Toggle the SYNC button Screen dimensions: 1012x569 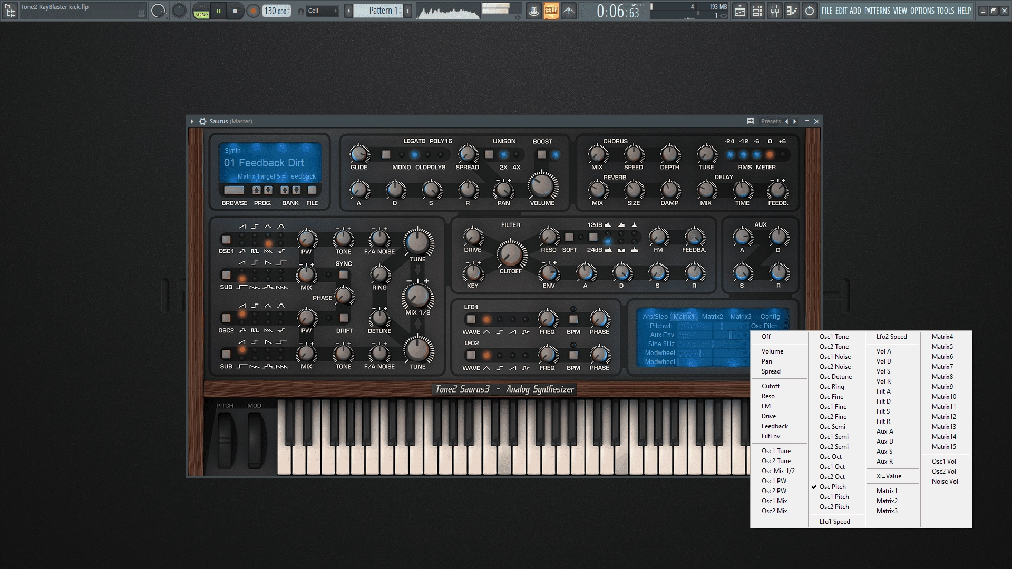344,275
